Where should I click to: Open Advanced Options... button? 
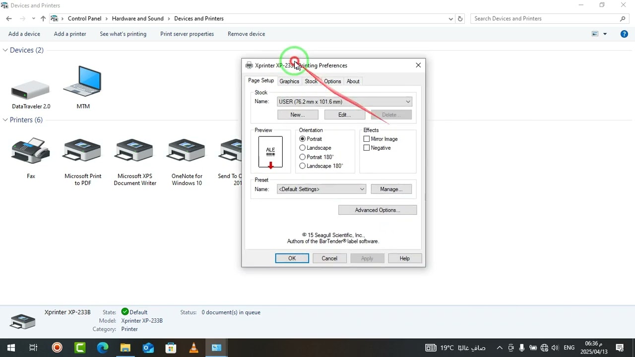coord(378,210)
